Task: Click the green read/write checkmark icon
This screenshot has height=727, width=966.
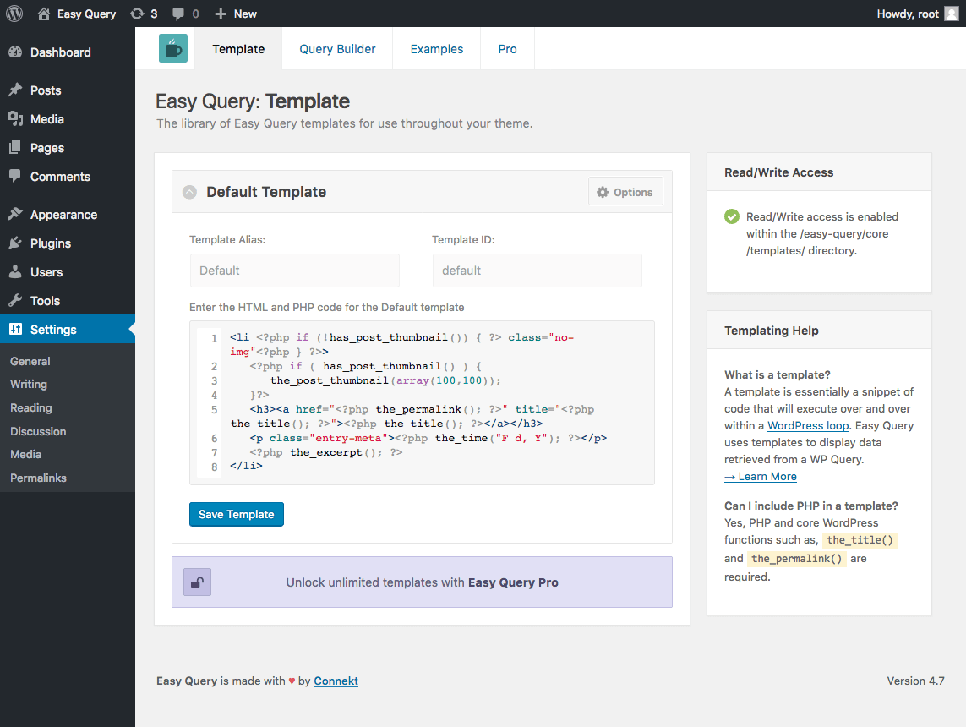Action: (732, 216)
